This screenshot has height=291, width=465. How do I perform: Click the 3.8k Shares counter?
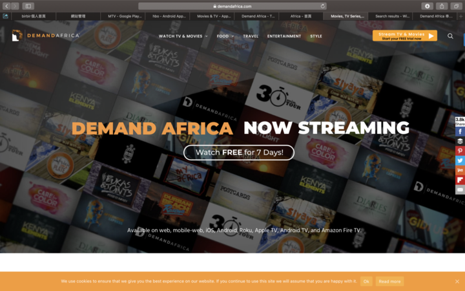[x=460, y=122]
